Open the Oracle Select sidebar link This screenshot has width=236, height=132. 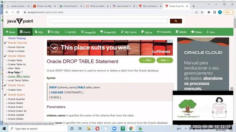pos(15,103)
